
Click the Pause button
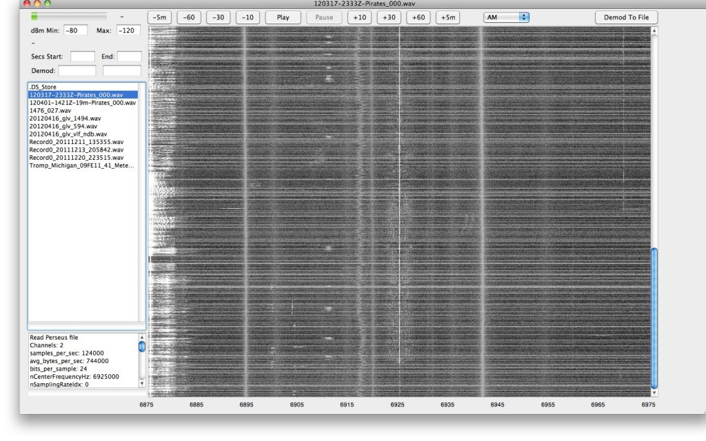324,17
